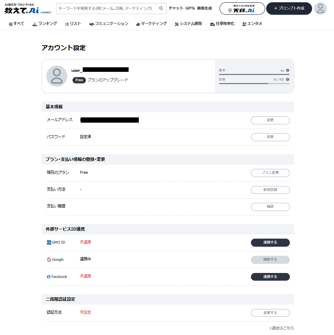Open the user avatar icon at top right
The image size is (334, 335).
tap(320, 8)
